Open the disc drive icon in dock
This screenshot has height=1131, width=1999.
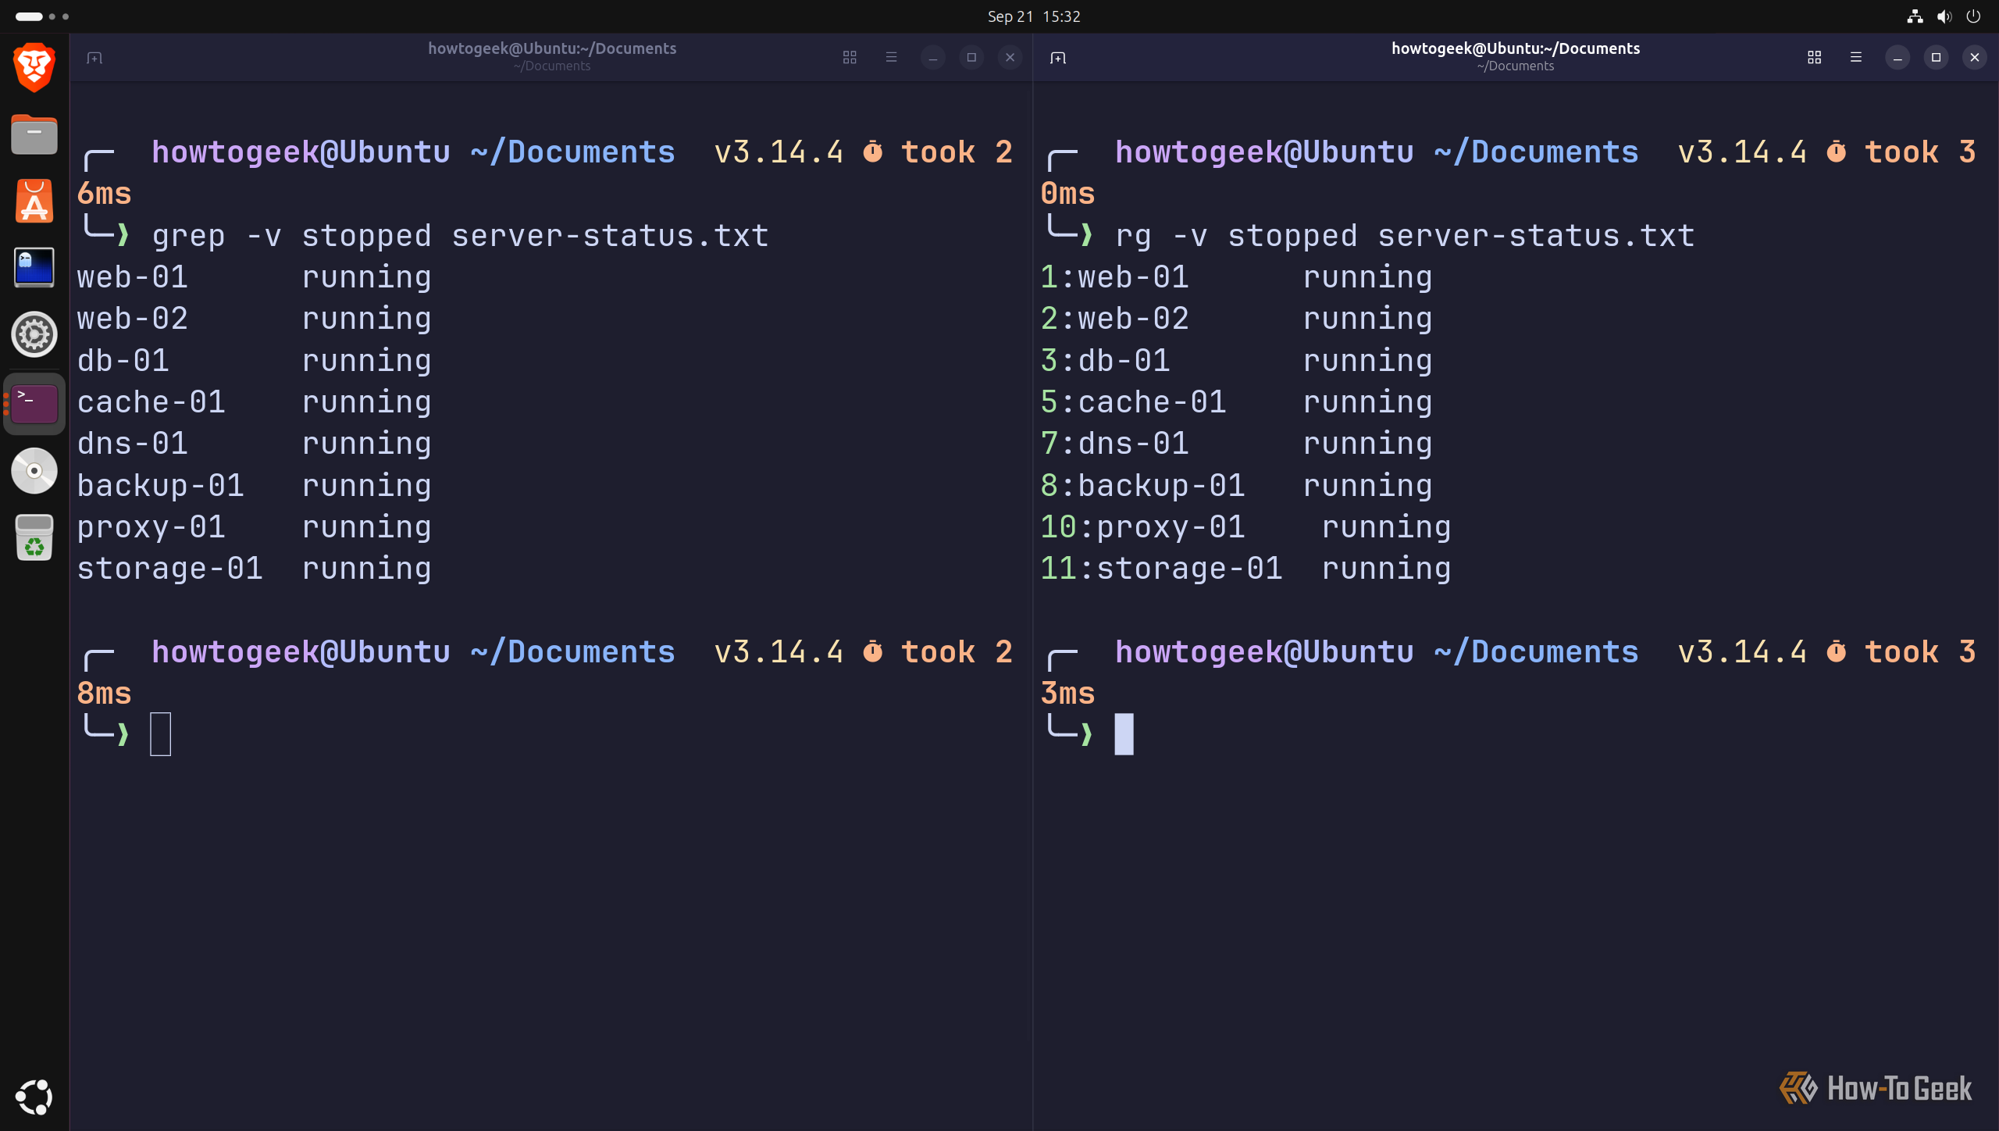[x=34, y=471]
